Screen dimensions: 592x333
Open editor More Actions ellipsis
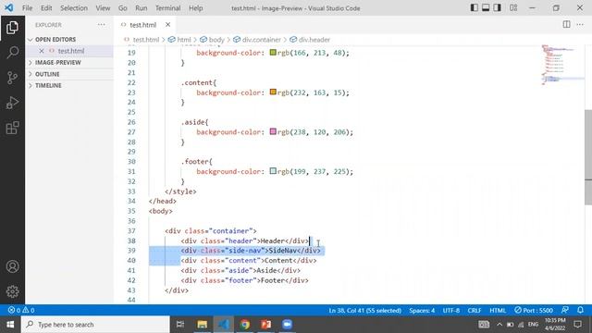coord(580,25)
